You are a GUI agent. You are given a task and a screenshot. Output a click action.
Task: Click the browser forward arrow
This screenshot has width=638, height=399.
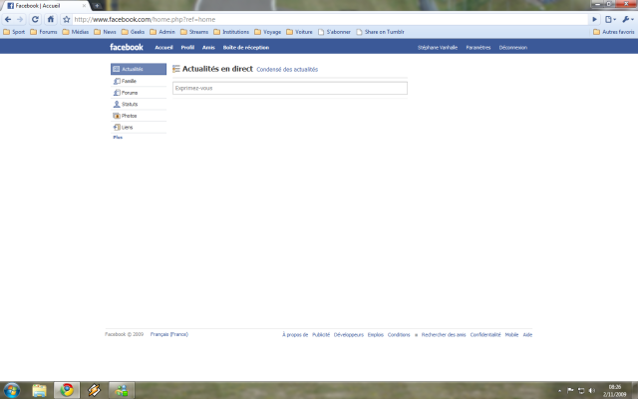[x=20, y=19]
